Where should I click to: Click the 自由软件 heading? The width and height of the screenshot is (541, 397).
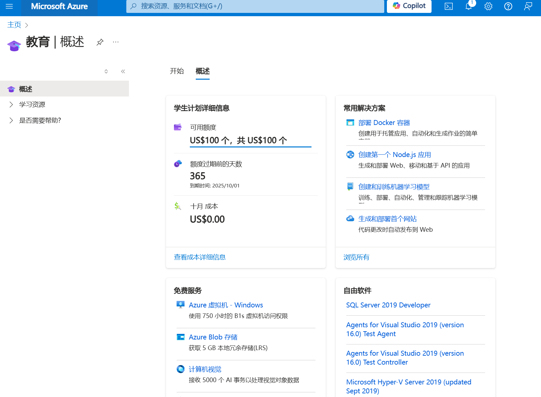[357, 291]
